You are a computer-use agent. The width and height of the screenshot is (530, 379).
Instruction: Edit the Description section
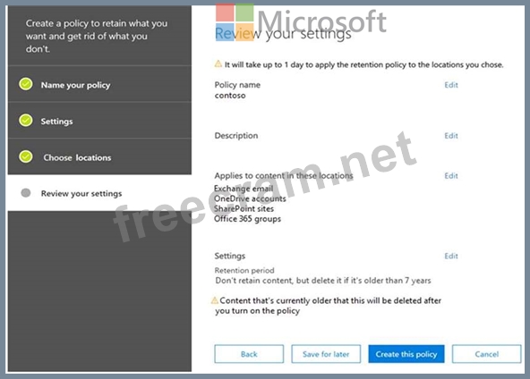(x=451, y=136)
